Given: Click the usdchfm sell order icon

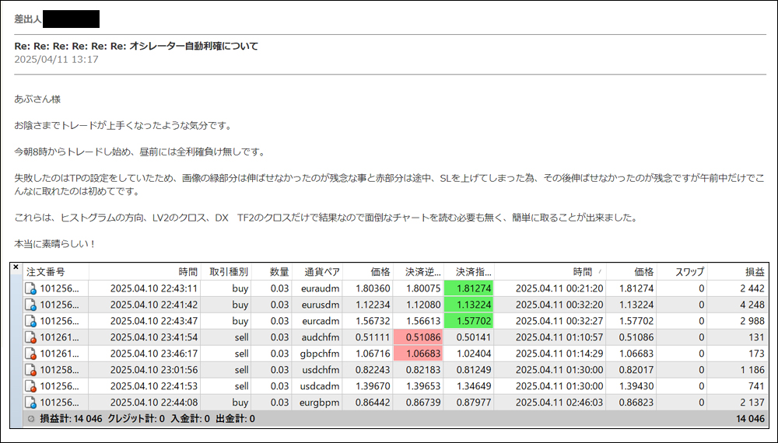Looking at the screenshot, I should pos(31,370).
